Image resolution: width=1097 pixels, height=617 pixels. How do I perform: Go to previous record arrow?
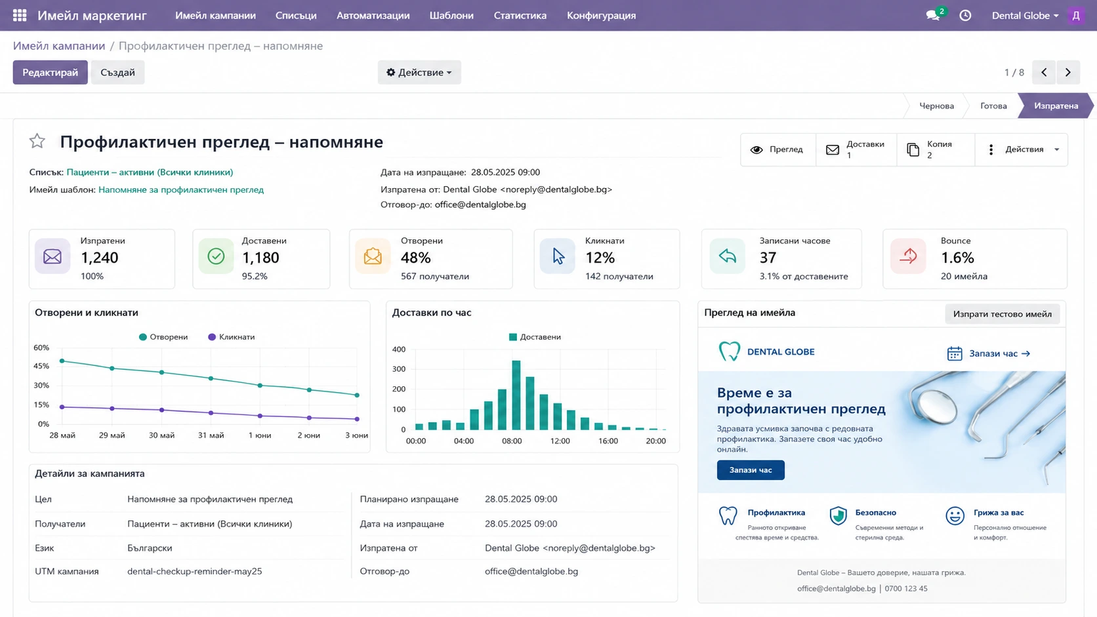(x=1044, y=72)
